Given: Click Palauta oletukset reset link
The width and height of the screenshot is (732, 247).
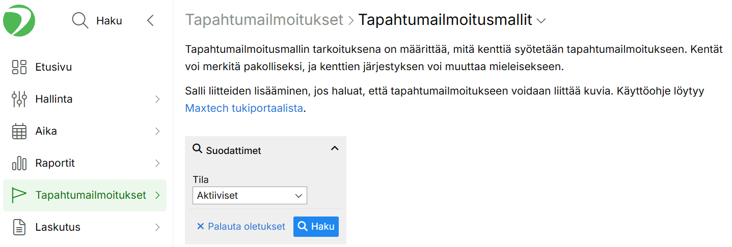Looking at the screenshot, I should [241, 227].
